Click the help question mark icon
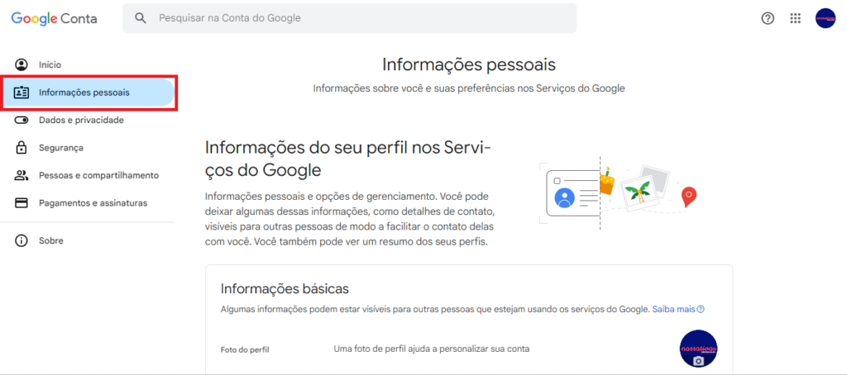This screenshot has height=375, width=847. pyautogui.click(x=767, y=18)
